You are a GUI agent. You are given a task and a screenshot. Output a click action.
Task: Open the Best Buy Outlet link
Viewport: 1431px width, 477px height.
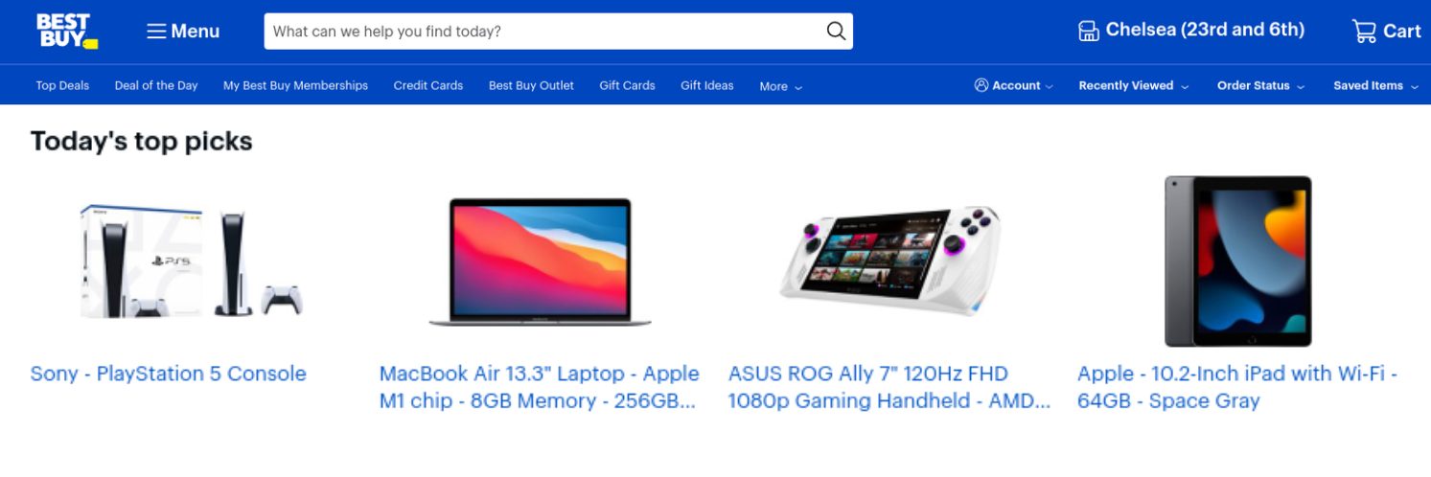(531, 85)
